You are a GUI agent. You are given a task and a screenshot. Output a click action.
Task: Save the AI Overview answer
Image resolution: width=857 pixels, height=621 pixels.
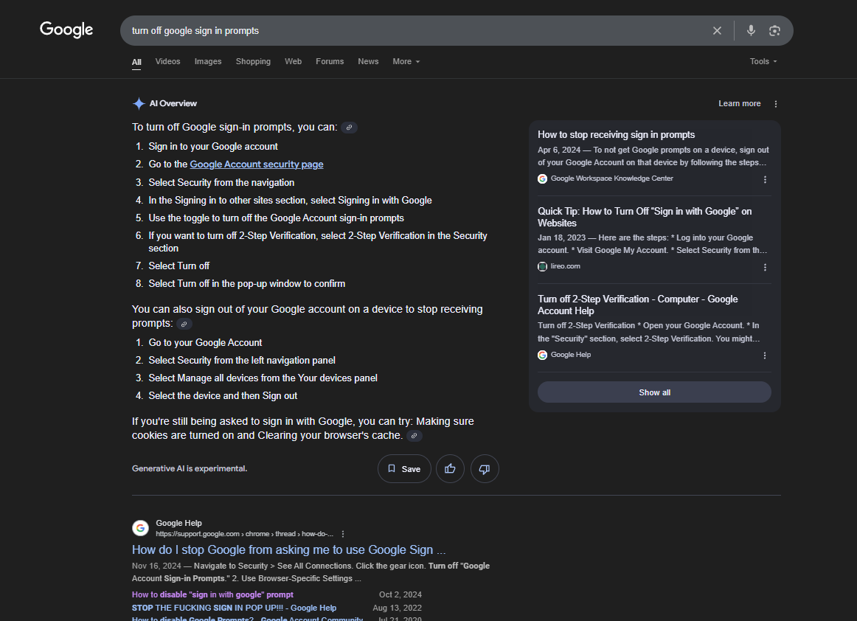pos(404,469)
